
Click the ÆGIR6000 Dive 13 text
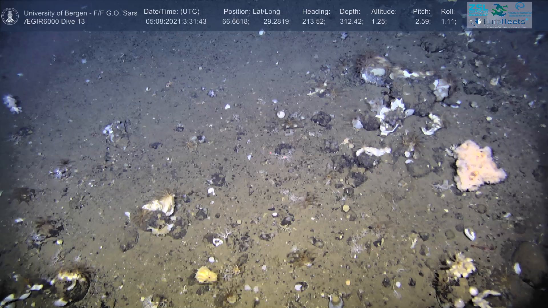pyautogui.click(x=54, y=22)
